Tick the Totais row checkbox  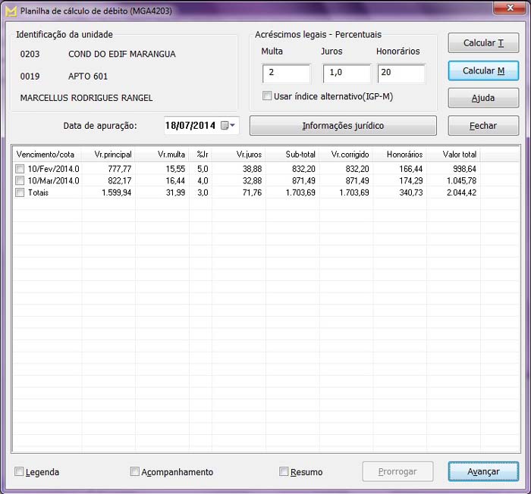pos(20,193)
